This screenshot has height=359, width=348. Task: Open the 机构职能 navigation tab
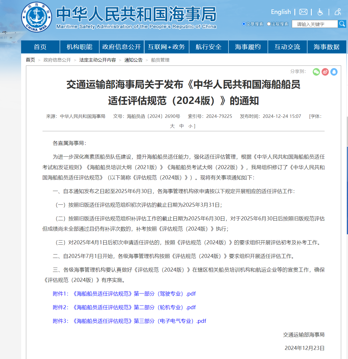80,47
